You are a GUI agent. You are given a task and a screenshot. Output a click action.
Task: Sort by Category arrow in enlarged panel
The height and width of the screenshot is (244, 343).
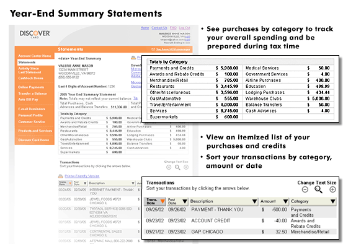point(332,201)
